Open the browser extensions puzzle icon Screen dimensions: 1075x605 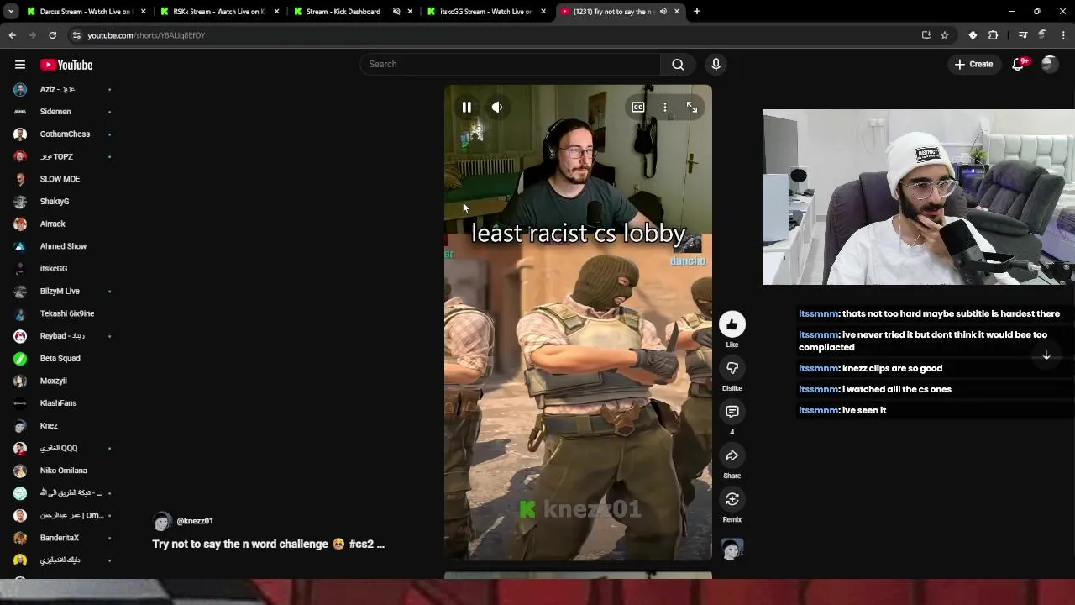[994, 35]
